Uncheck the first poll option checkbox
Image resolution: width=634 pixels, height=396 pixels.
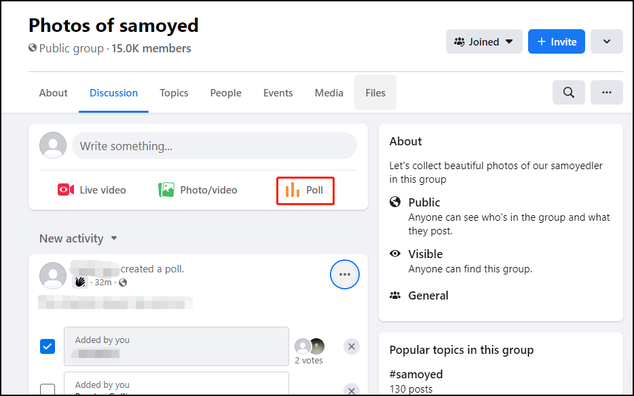(x=48, y=346)
